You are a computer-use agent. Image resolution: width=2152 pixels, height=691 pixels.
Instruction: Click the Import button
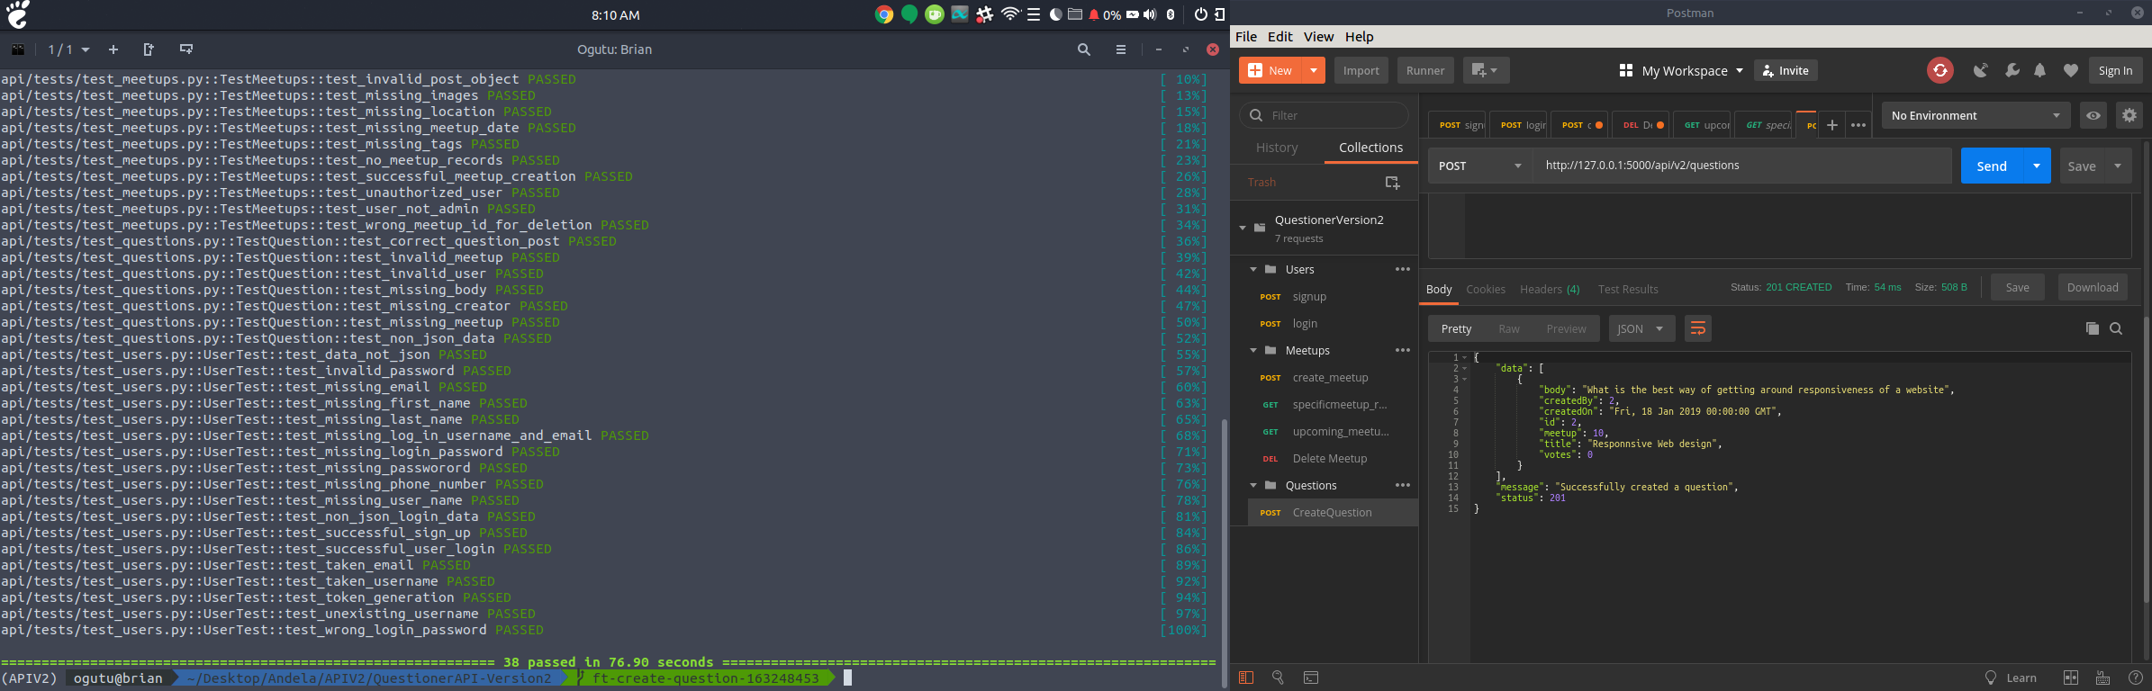pos(1361,70)
